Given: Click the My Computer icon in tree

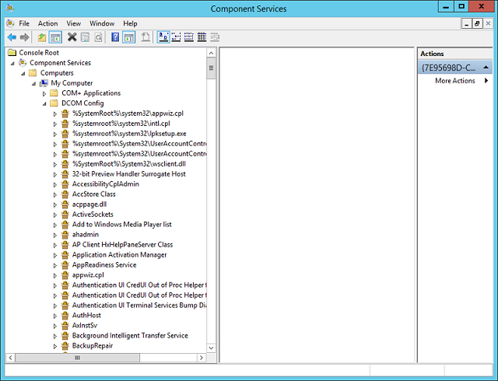Looking at the screenshot, I should tap(44, 83).
